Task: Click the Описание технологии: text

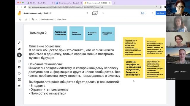Action: 45,64
